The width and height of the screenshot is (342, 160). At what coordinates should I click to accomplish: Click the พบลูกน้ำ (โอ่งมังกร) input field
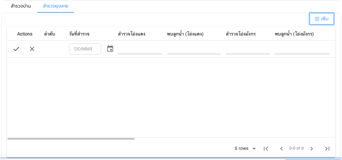point(302,49)
